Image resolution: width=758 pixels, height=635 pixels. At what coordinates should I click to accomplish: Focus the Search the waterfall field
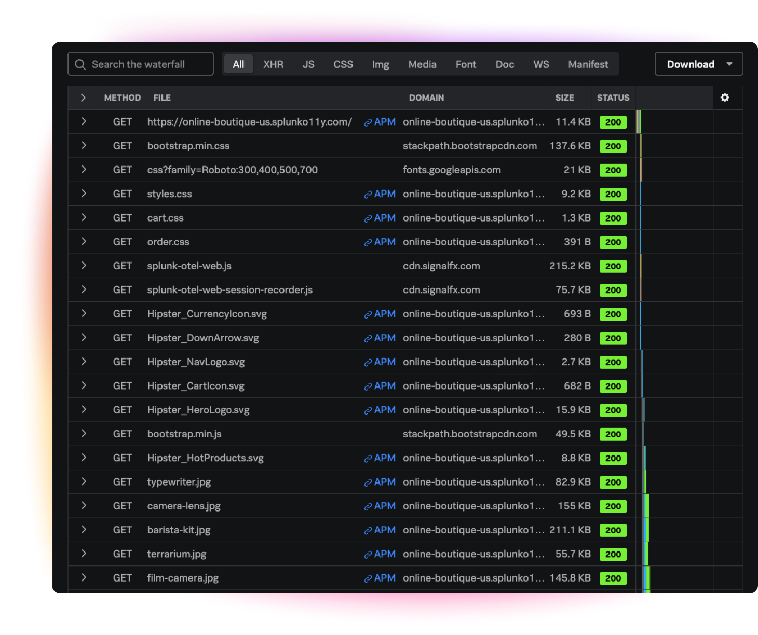coord(148,64)
